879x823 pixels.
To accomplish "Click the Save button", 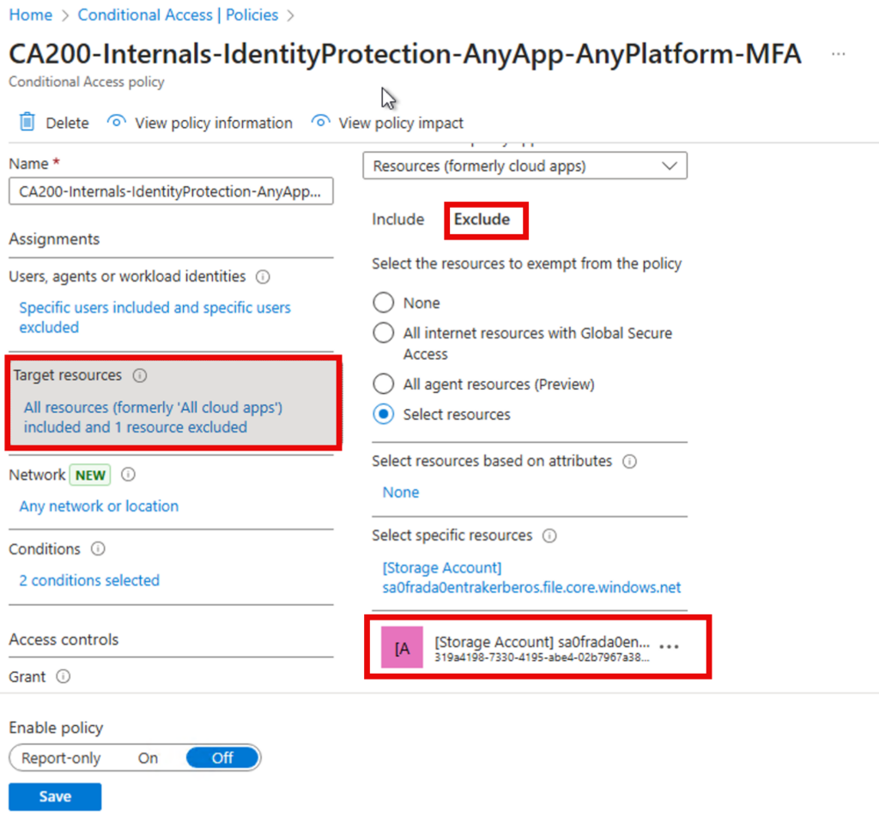I will pyautogui.click(x=55, y=796).
